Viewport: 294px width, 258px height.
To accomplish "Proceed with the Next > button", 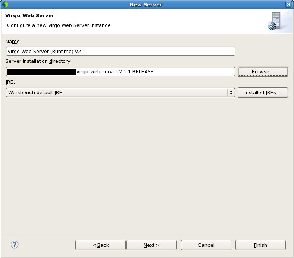I will [151, 245].
